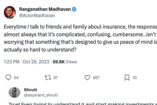Click the 957 likes count
This screenshot has width=157, height=105.
96,78
